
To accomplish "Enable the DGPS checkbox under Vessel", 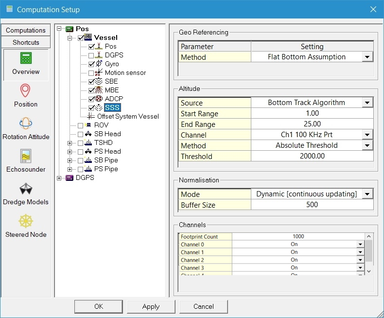I will pyautogui.click(x=91, y=55).
